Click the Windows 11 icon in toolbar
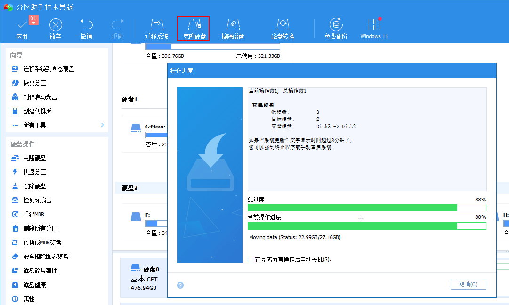The height and width of the screenshot is (305, 509). [x=373, y=27]
